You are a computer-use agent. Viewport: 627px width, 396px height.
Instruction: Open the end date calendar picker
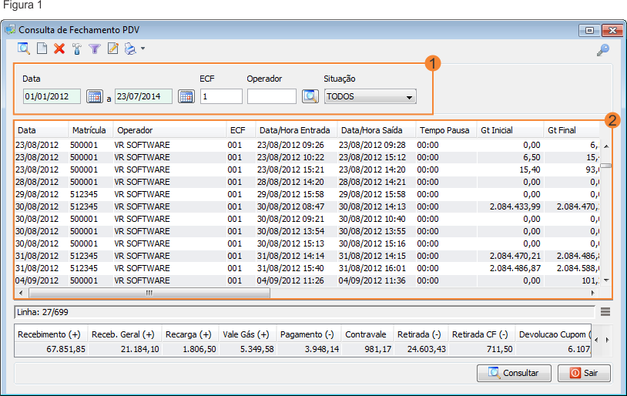tap(186, 96)
